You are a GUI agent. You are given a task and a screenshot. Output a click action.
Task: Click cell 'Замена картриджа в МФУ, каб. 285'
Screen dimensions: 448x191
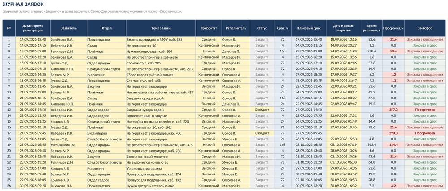tap(161, 40)
